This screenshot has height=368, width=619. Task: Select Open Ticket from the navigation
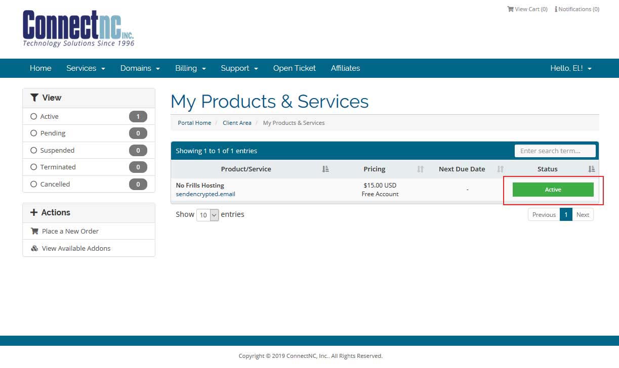pos(294,68)
